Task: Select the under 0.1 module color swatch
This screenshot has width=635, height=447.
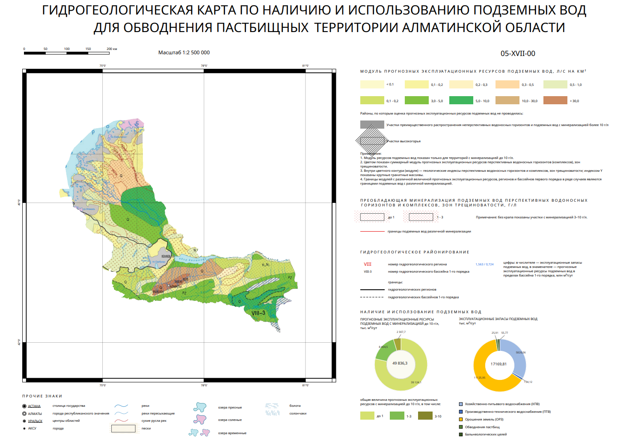Action: pyautogui.click(x=372, y=85)
